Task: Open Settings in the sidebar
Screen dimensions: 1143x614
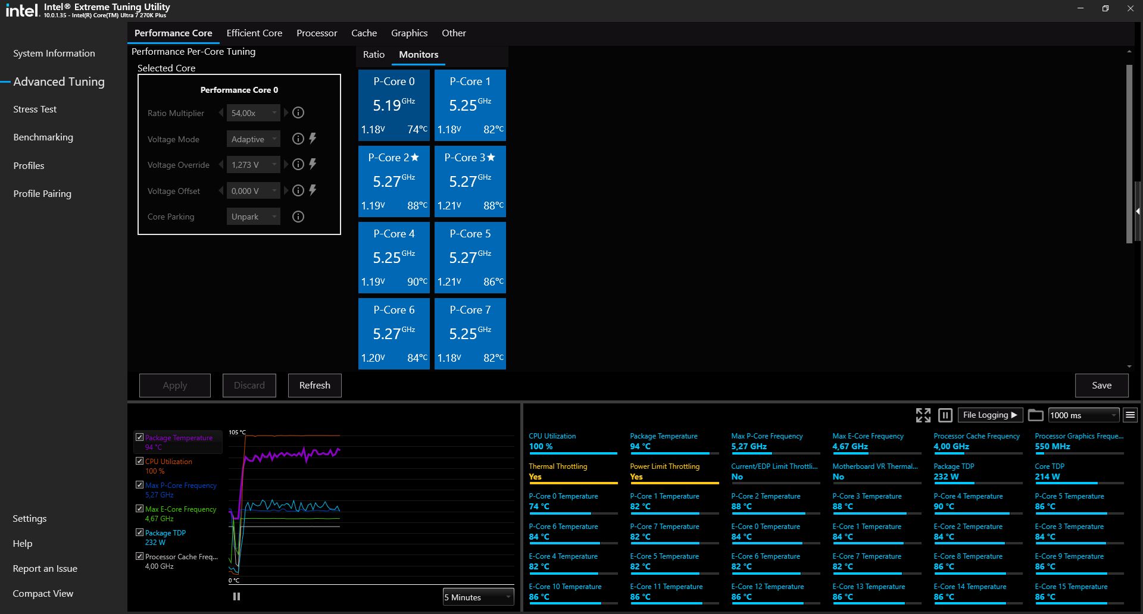Action: 29,518
